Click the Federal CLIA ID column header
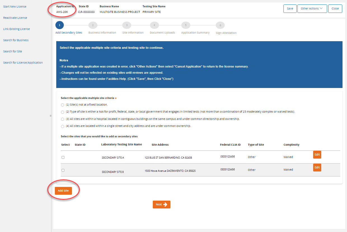 click(x=230, y=145)
